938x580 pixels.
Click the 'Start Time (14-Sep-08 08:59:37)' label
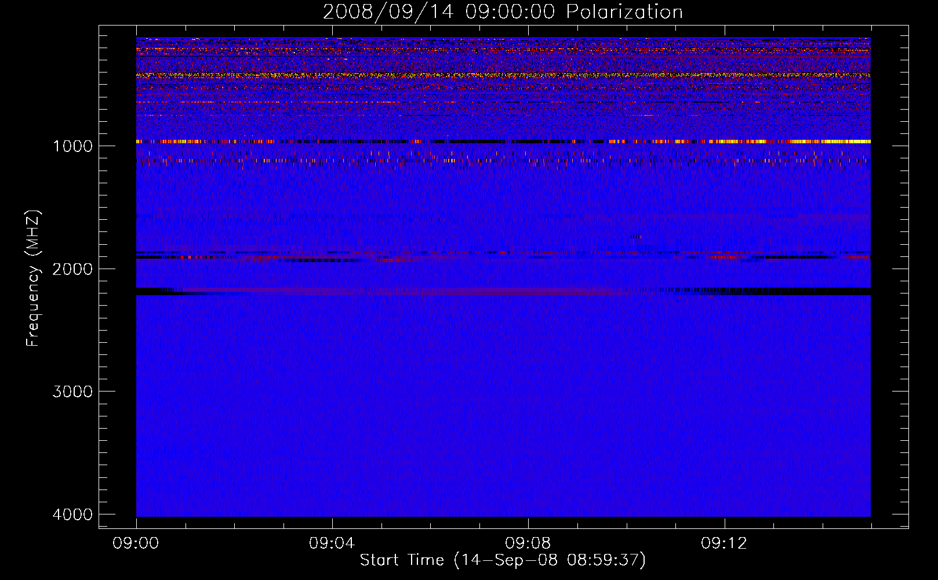click(503, 560)
